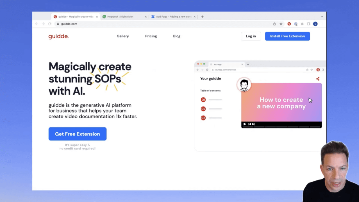Open the Gallery page
Image resolution: width=359 pixels, height=202 pixels.
pos(123,36)
